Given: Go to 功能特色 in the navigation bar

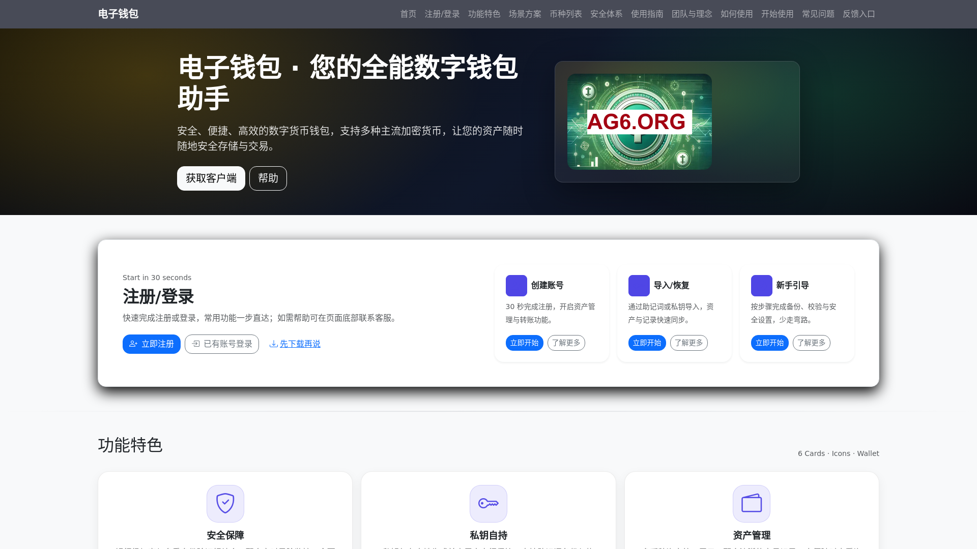Looking at the screenshot, I should pos(484,14).
